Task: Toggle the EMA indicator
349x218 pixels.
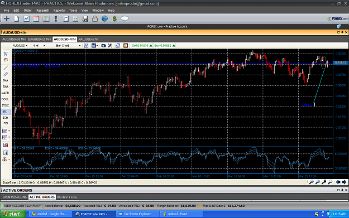Action: 6,86
